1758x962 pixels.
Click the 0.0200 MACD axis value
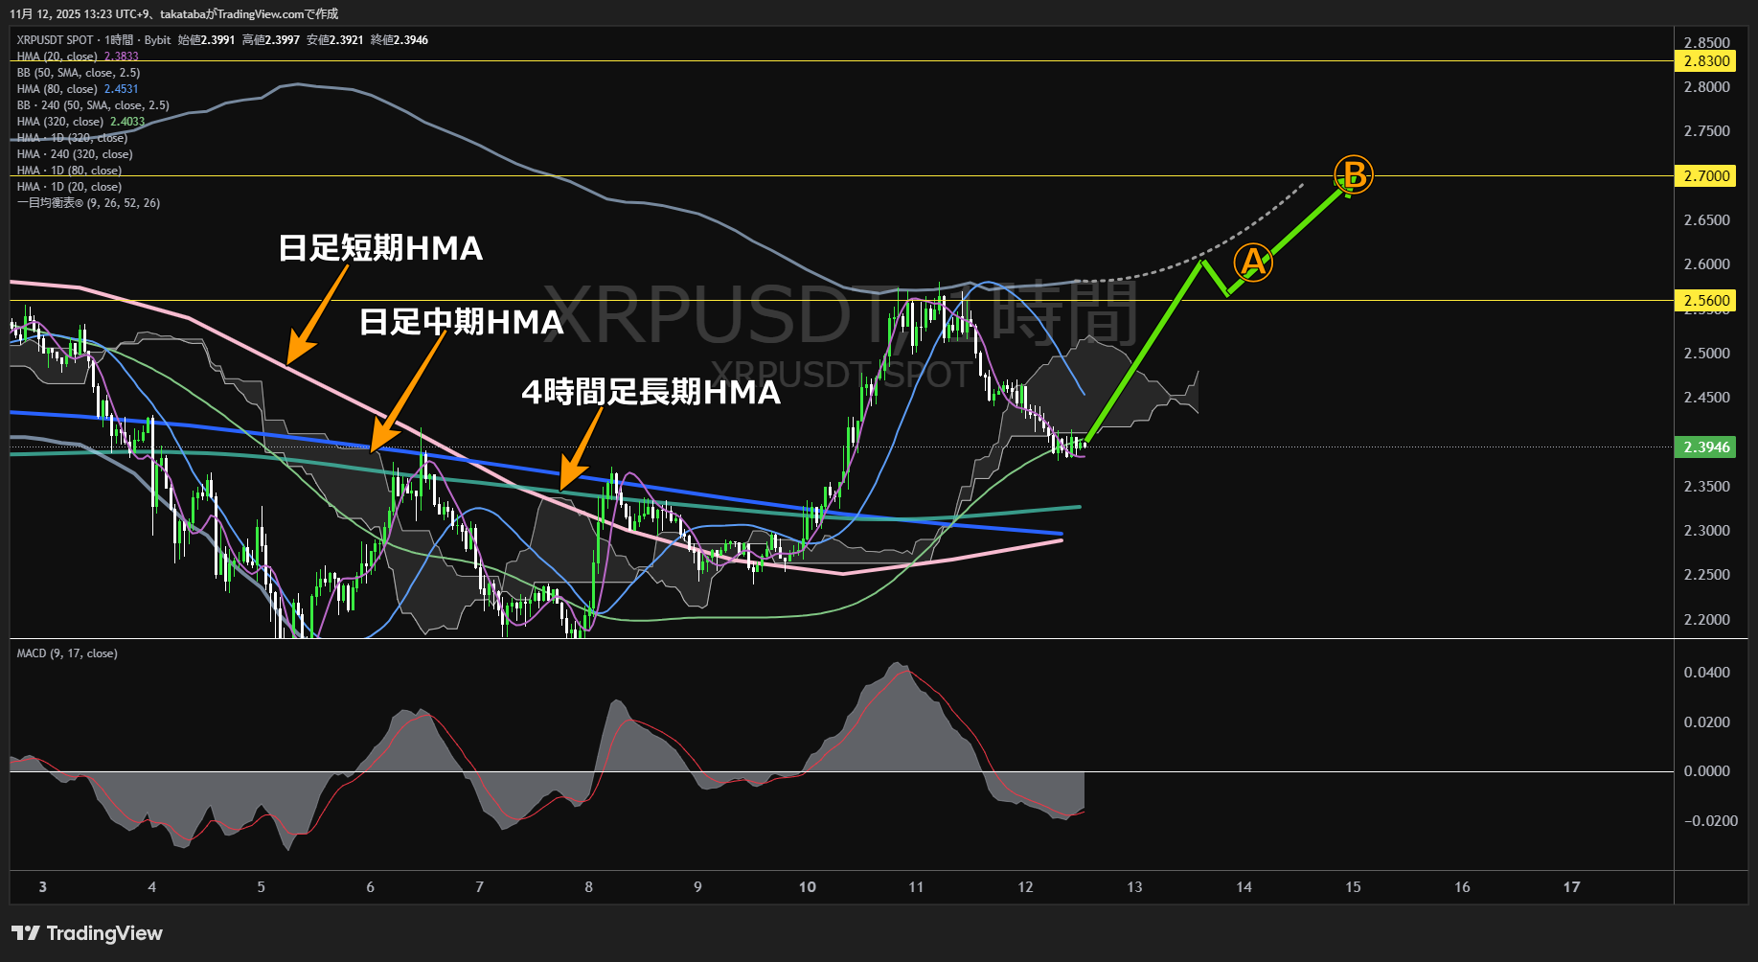pos(1707,722)
